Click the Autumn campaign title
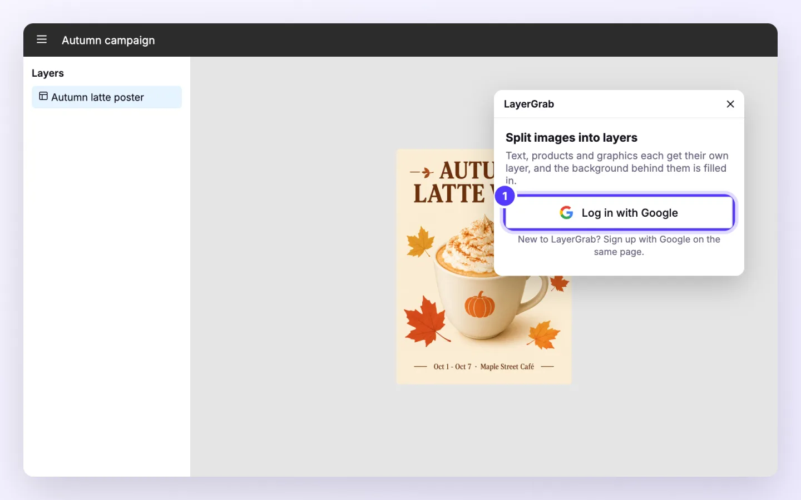 coord(108,40)
